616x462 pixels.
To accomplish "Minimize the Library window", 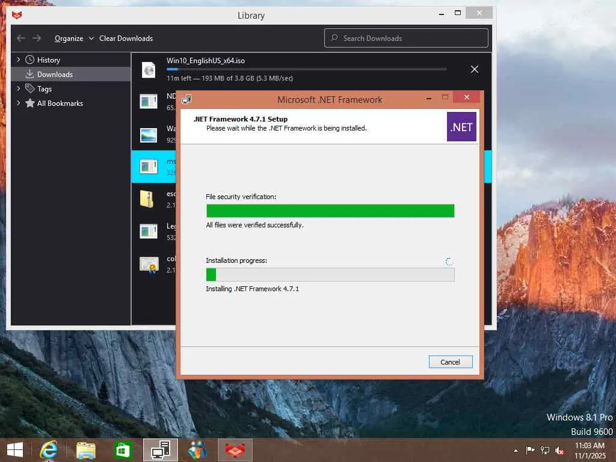I will [x=442, y=14].
